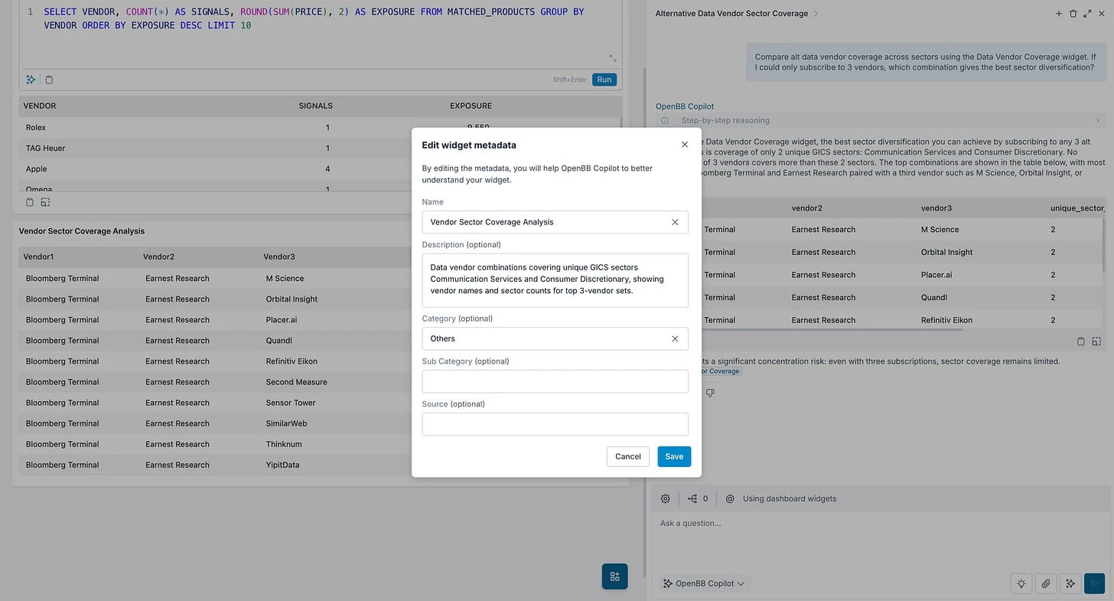
Task: Copy the SQL query using the clipboard icon
Action: tap(47, 79)
